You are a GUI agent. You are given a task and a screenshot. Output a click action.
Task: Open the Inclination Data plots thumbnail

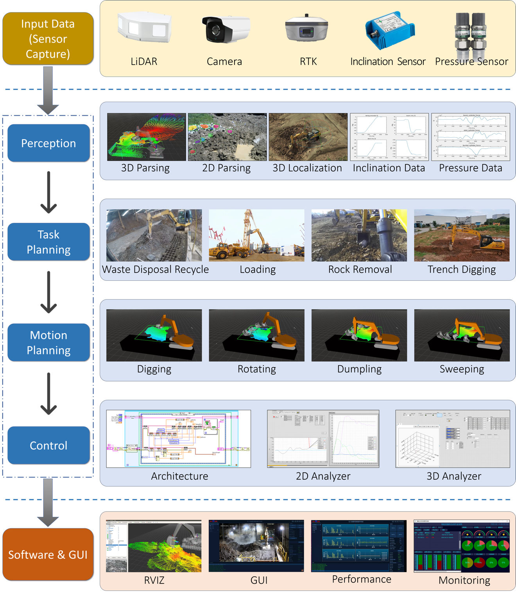coord(389,137)
